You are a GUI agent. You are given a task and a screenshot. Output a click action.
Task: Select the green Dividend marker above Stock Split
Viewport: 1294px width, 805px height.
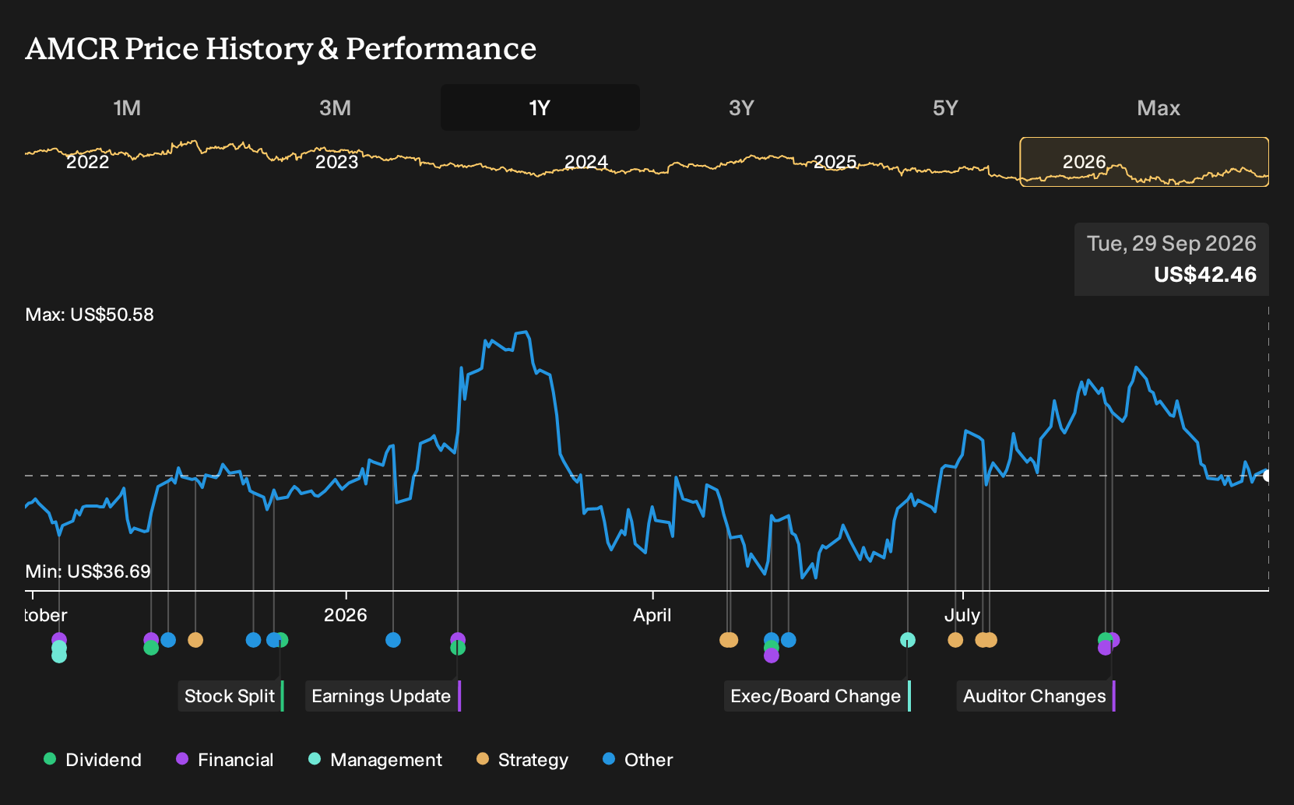(282, 640)
